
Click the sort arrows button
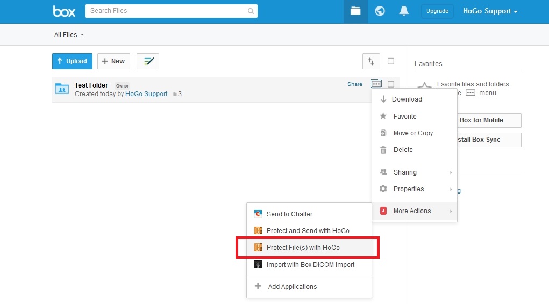[x=370, y=61]
